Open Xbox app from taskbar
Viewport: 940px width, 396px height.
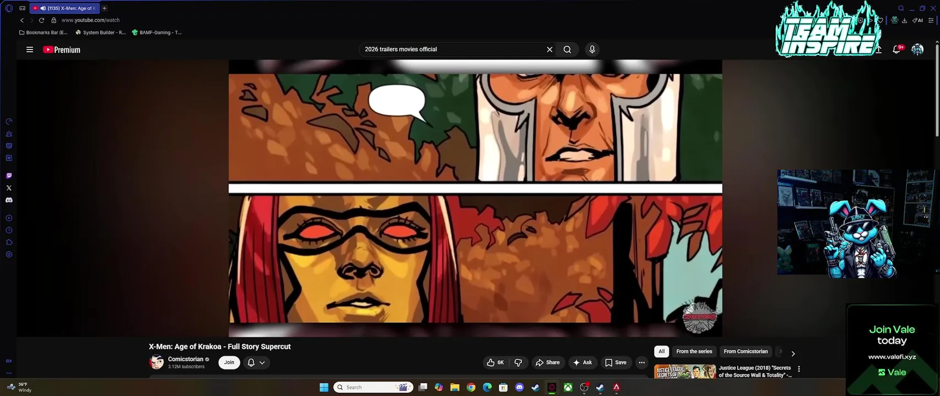tap(568, 387)
